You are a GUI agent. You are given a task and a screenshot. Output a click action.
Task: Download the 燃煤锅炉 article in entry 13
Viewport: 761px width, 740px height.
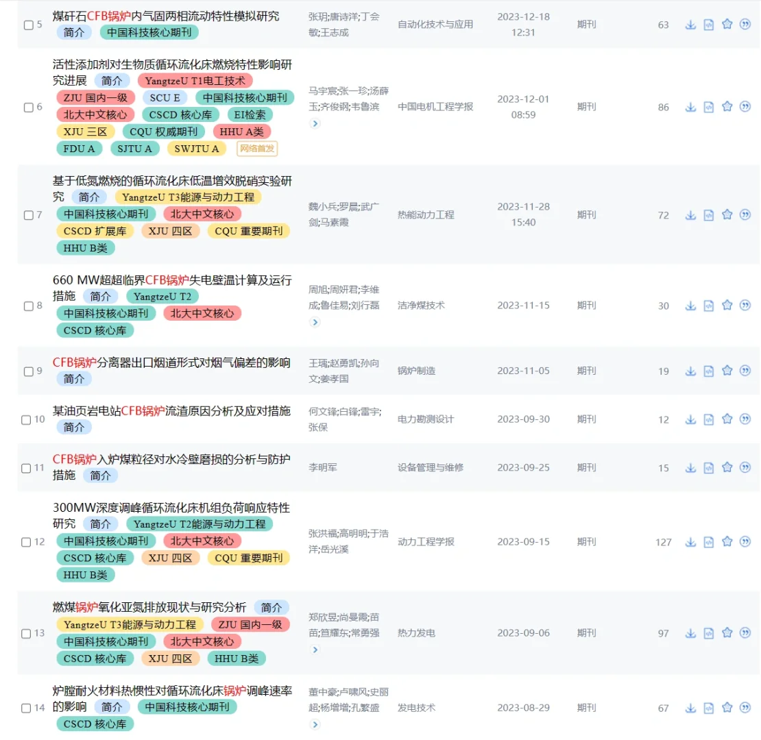tap(690, 633)
